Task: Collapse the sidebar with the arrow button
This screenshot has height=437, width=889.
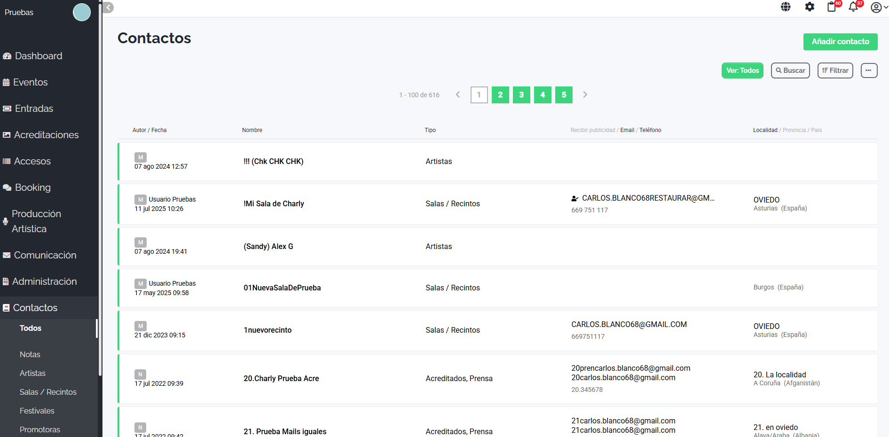Action: pos(109,8)
